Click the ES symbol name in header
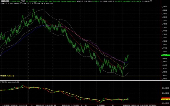The width and height of the screenshot is (170, 106). [x=15, y=1]
